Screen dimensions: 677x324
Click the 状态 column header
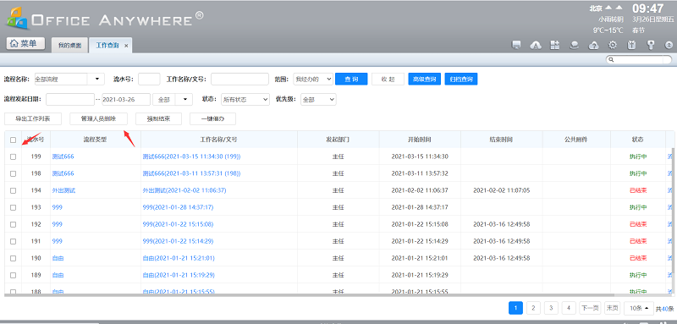[x=638, y=140]
